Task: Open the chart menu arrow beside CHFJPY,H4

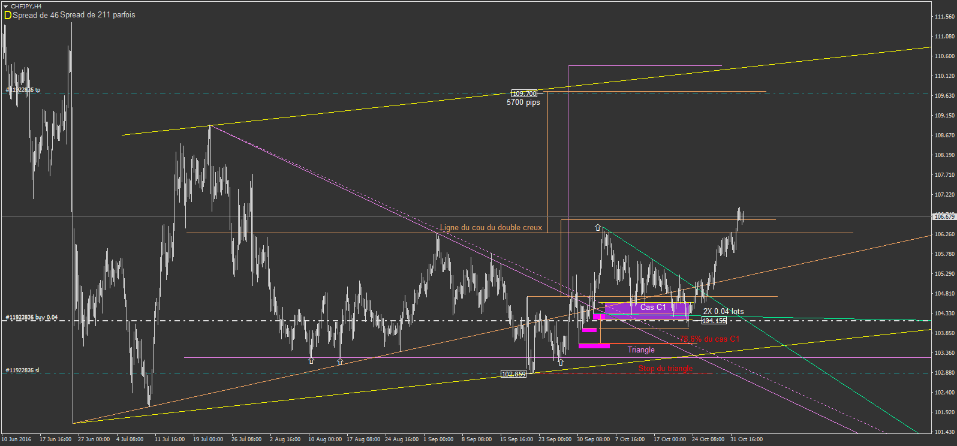Action: point(6,6)
